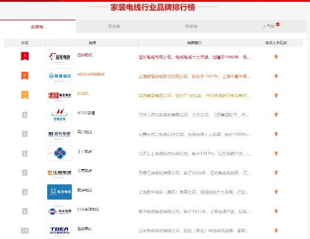Click the up arrow in 鲁能泰山 row
Screen dimensions: 310x239
click(276, 231)
